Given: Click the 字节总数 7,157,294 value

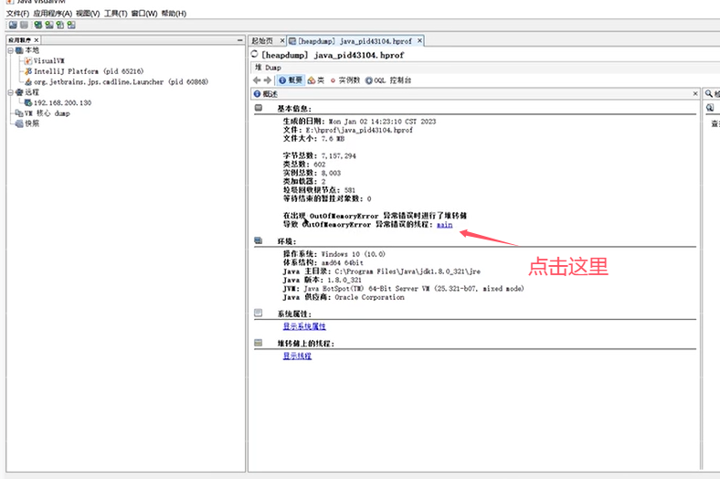Looking at the screenshot, I should click(338, 156).
